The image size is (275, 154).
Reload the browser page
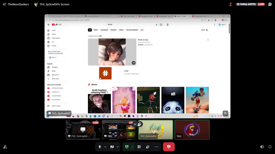point(50,20)
